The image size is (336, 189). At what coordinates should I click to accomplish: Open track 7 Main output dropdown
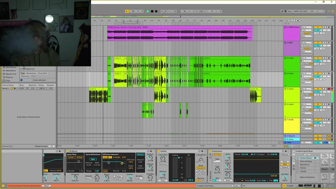(307, 129)
